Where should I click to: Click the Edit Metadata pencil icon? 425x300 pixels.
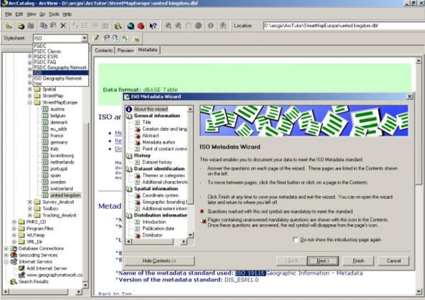click(96, 38)
